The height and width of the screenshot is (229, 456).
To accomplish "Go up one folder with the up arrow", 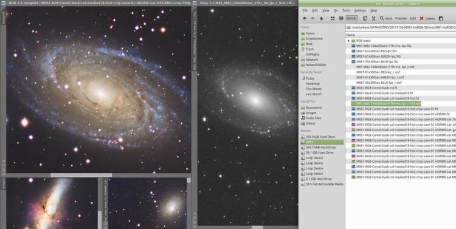I will pyautogui.click(x=322, y=18).
